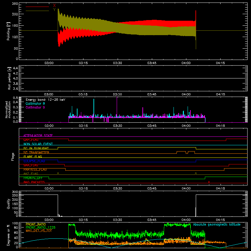Click the olive Y legend line
This screenshot has height=251, width=251.
[x=37, y=11]
